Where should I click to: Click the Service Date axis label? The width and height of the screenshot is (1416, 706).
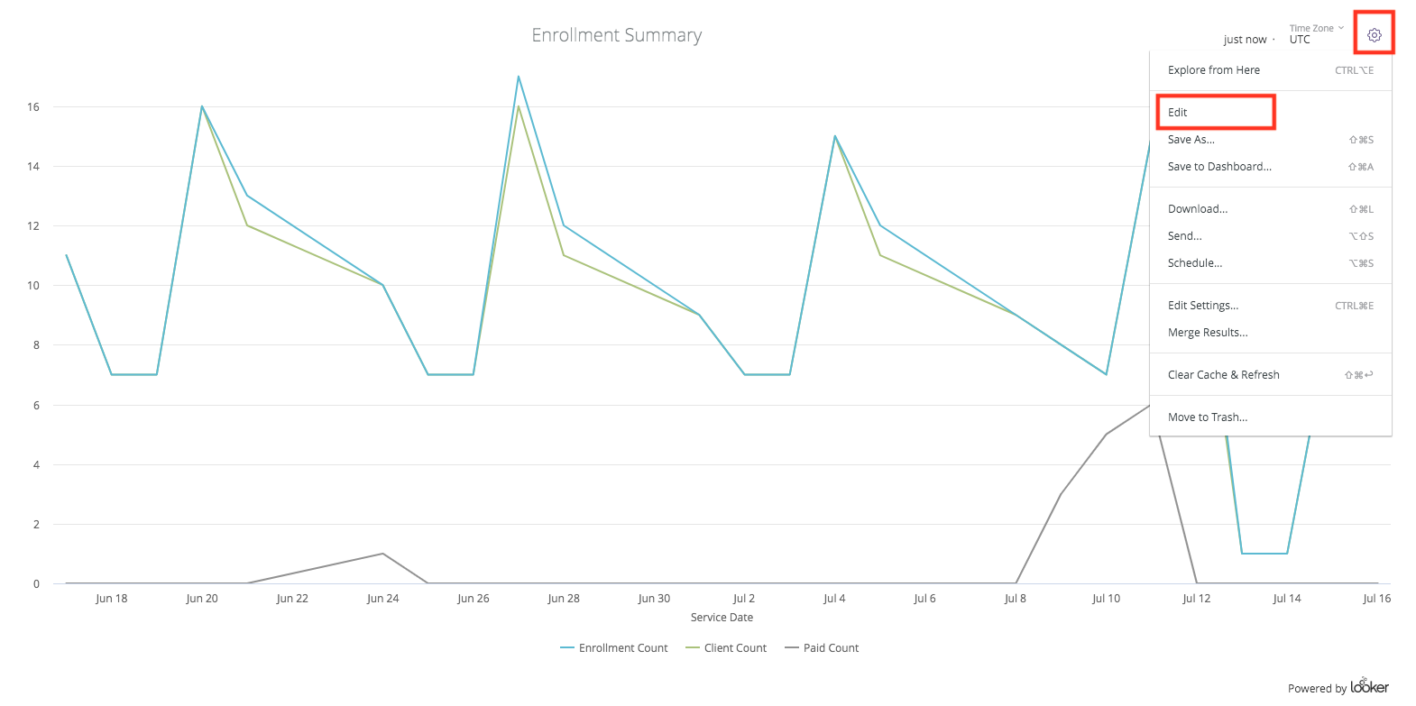[x=722, y=618]
